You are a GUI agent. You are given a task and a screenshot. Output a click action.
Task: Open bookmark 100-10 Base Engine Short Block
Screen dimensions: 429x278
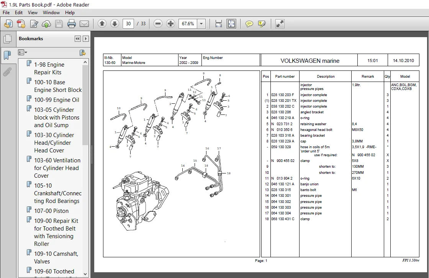58,86
